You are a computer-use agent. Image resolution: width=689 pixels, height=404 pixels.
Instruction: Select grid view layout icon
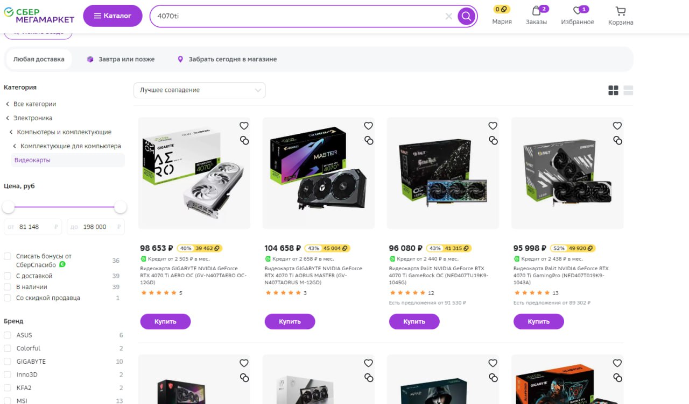point(613,90)
